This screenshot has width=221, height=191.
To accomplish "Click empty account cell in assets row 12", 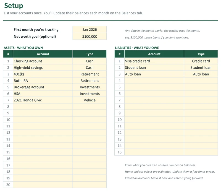I will [43, 133].
